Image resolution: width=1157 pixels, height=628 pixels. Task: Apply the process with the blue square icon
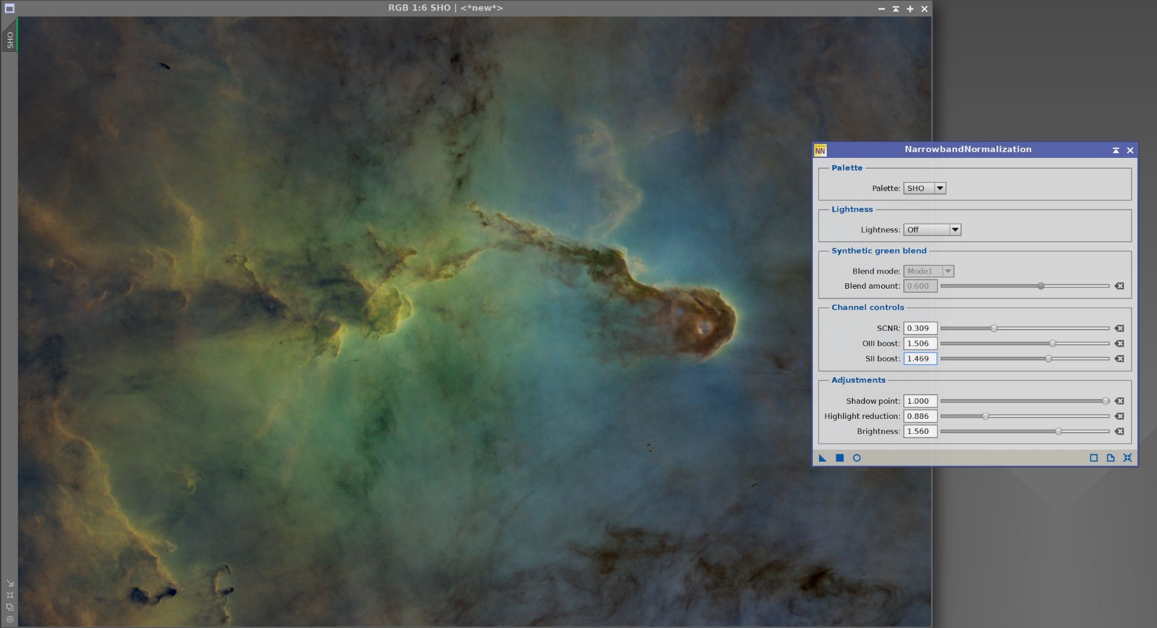point(839,458)
